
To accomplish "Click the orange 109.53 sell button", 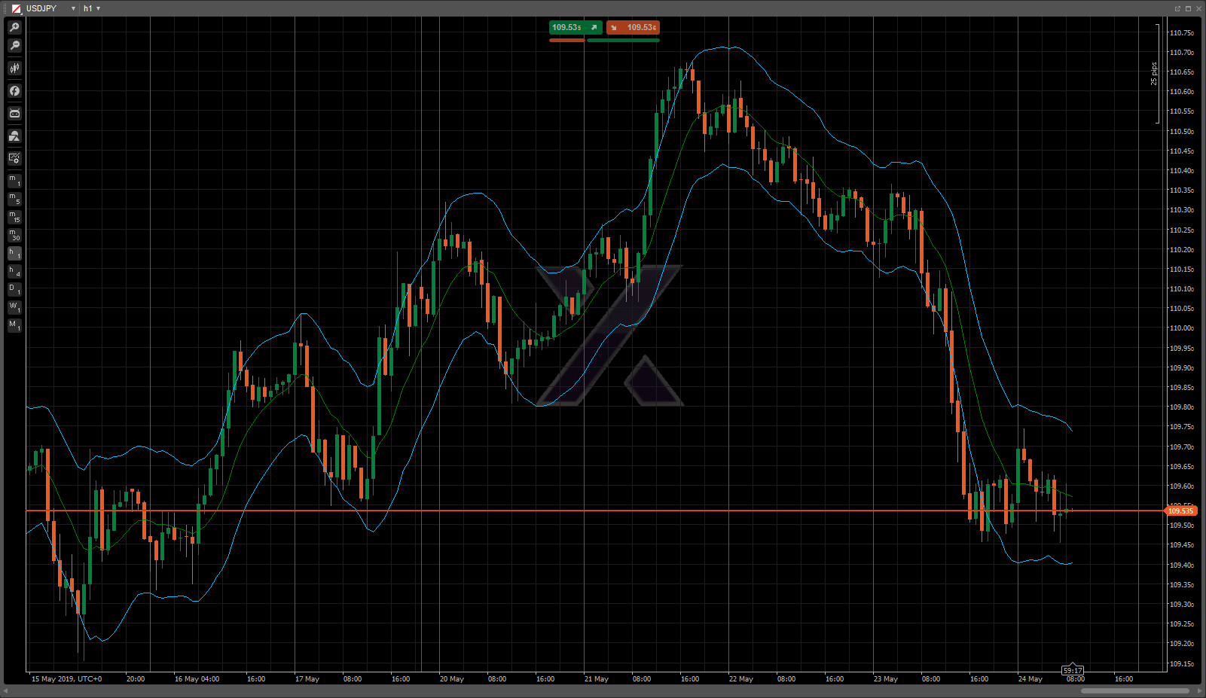I will [634, 27].
